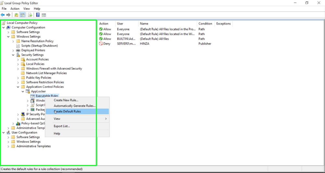Collapse the Computer Configuration node
Image resolution: width=325 pixels, height=173 pixels.
pyautogui.click(x=4, y=28)
